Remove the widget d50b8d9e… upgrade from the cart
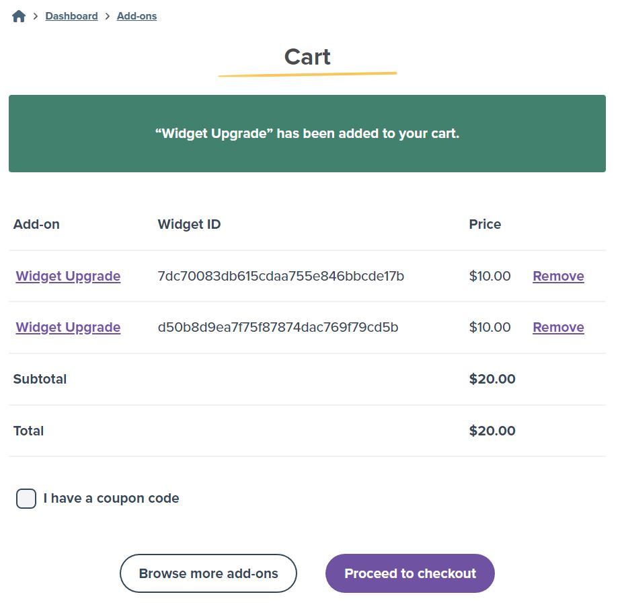622x607 pixels. tap(558, 327)
